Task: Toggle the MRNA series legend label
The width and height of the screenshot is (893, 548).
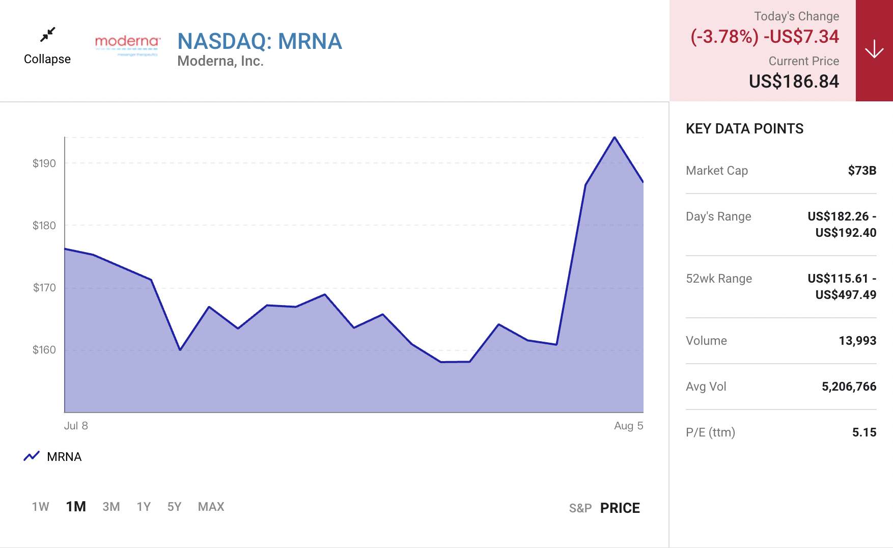Action: coord(64,457)
